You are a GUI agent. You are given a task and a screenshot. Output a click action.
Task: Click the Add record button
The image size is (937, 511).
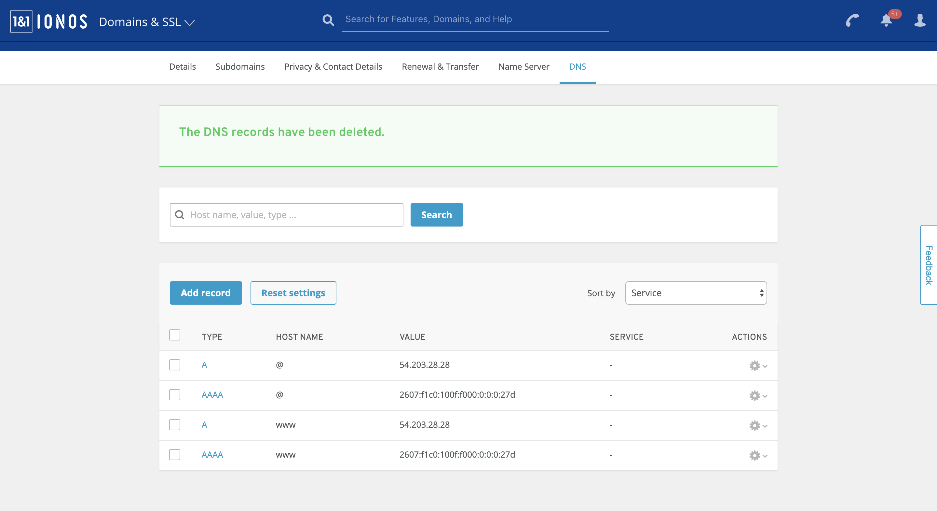point(206,293)
